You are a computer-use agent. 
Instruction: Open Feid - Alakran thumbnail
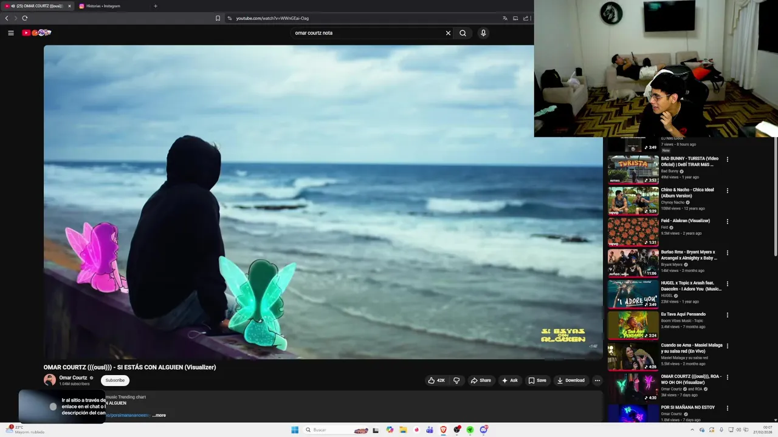(633, 231)
